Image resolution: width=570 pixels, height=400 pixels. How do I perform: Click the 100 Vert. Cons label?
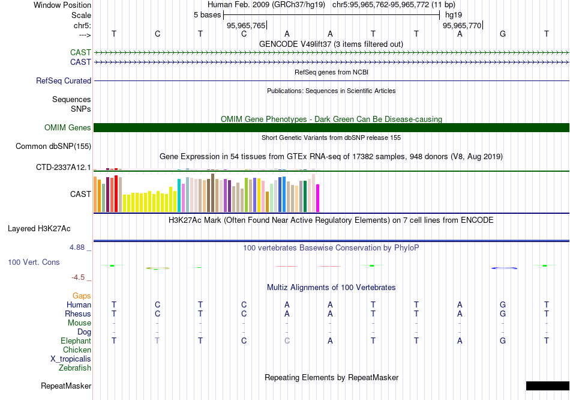click(34, 262)
